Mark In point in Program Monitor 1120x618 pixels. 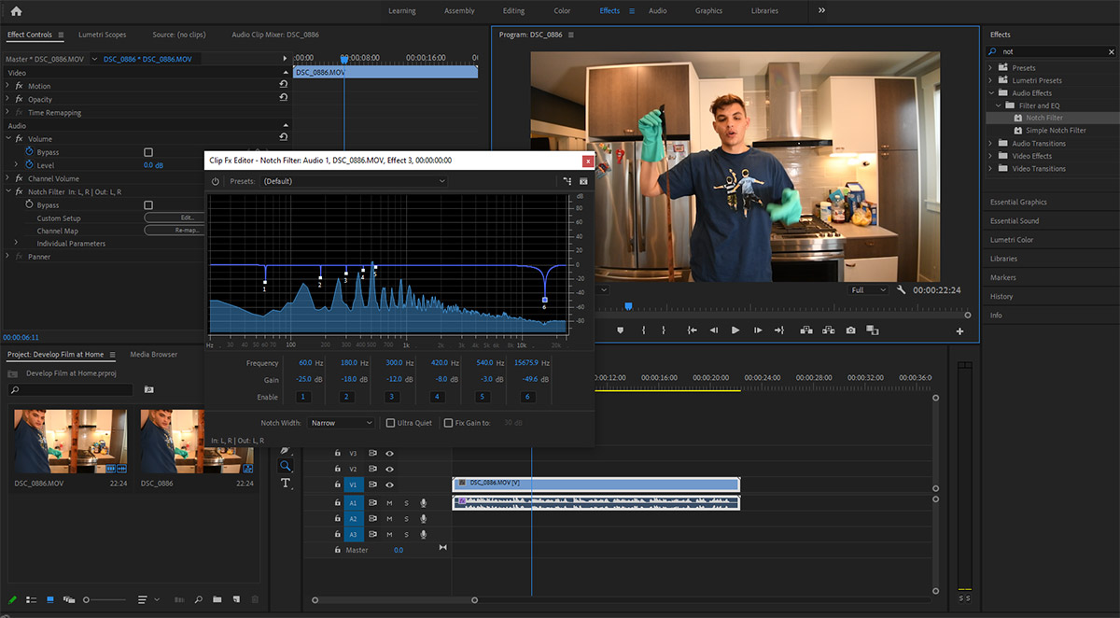coord(643,330)
